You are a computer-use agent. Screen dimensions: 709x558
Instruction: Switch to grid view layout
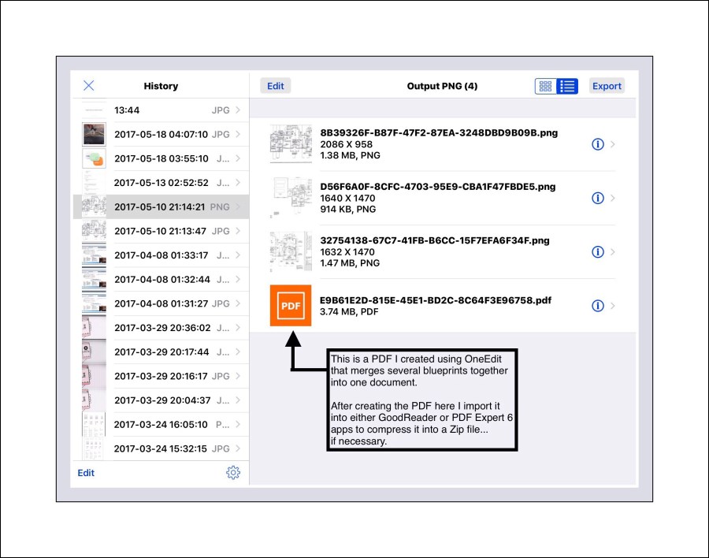(x=545, y=87)
